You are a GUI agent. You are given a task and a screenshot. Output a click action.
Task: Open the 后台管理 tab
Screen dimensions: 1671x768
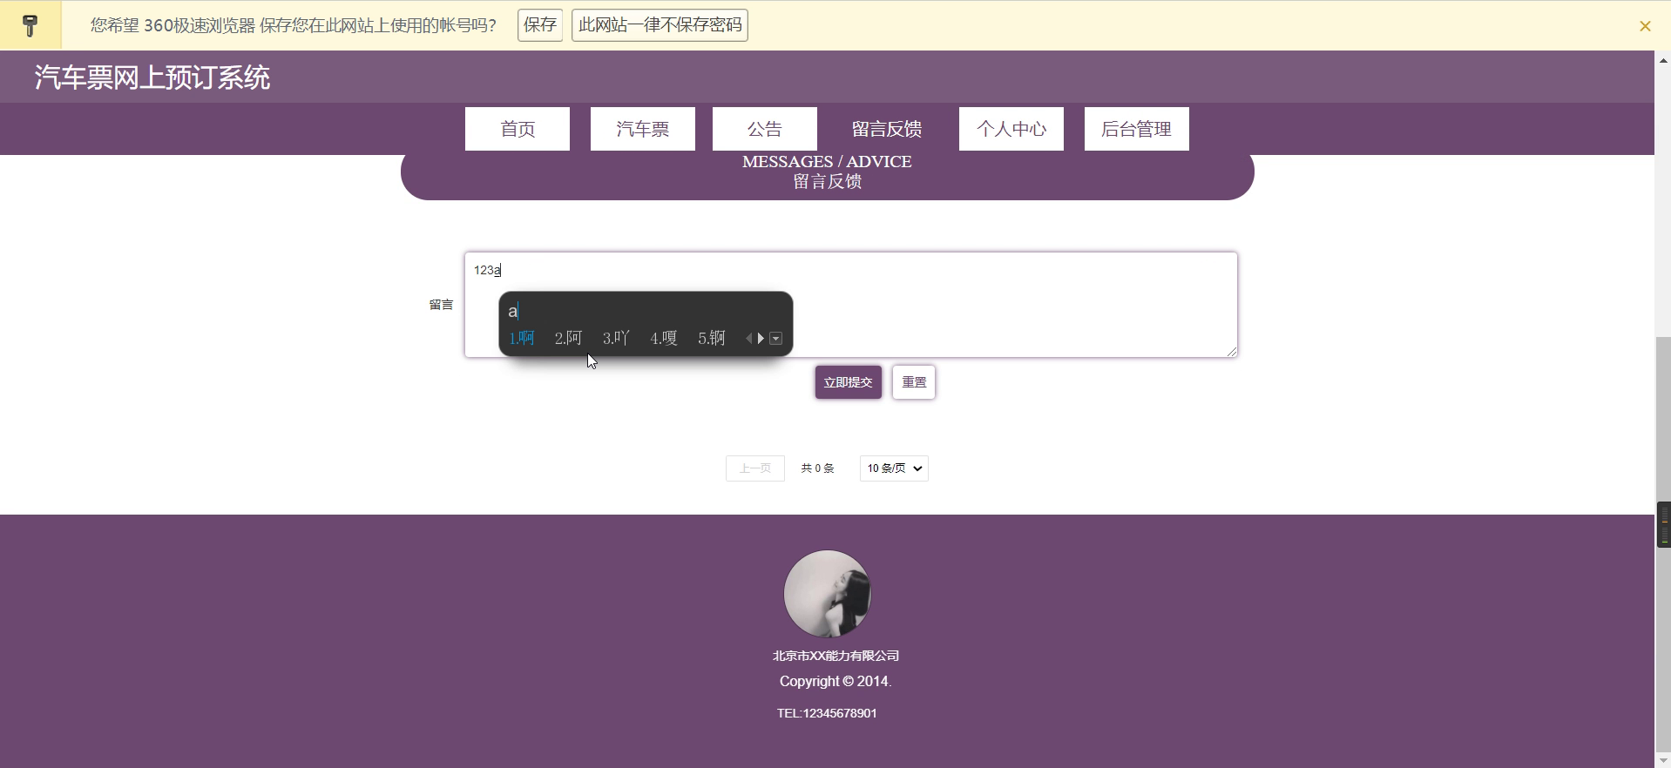coord(1137,129)
